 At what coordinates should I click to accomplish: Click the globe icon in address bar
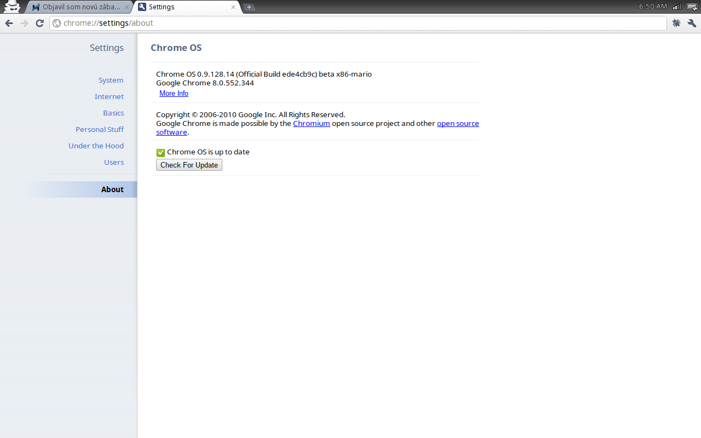(56, 23)
